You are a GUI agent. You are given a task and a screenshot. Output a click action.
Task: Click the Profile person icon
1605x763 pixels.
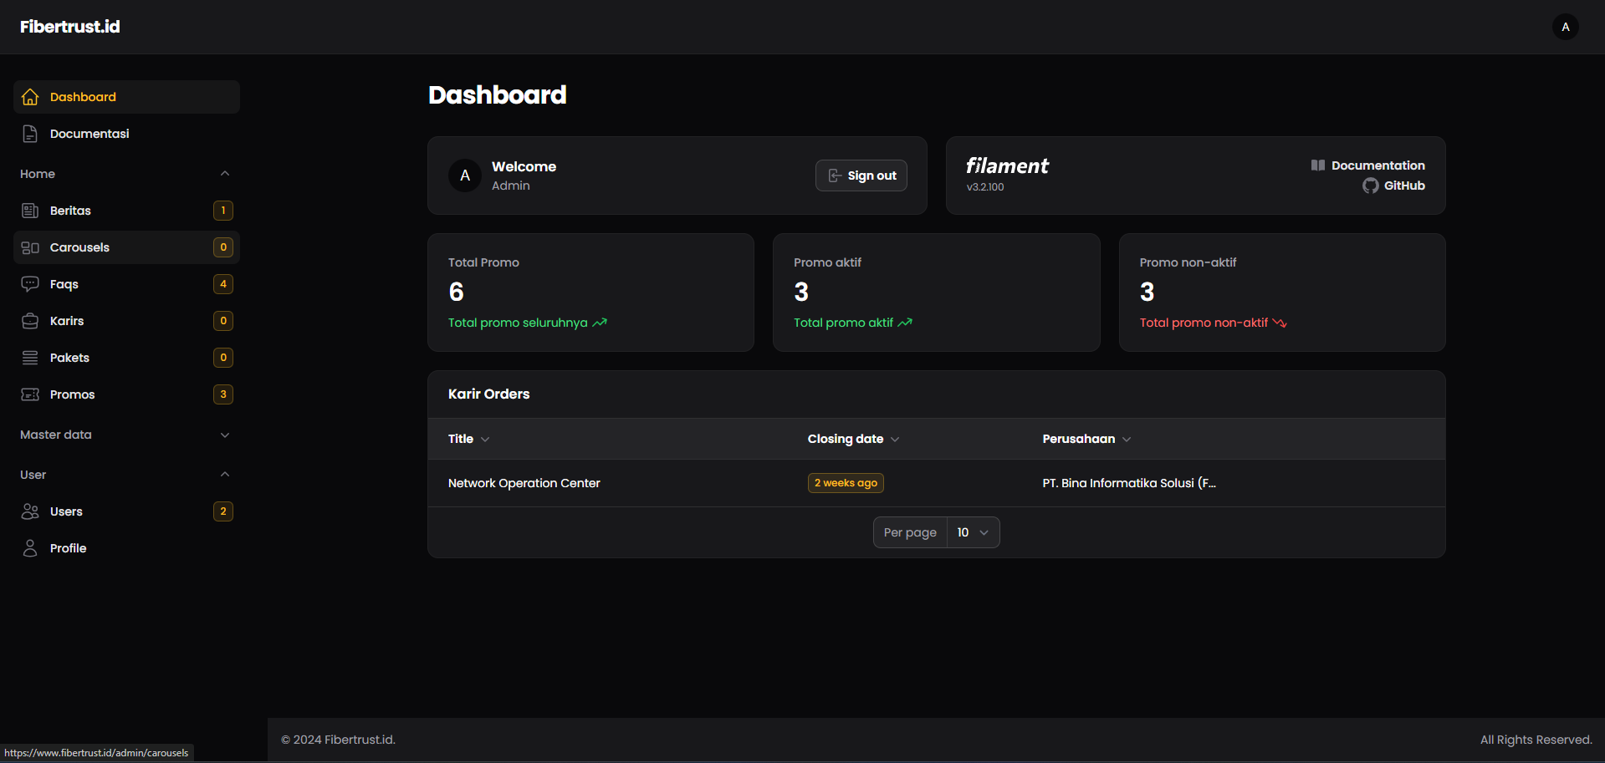click(30, 548)
